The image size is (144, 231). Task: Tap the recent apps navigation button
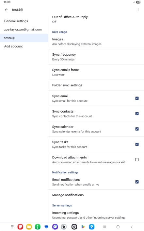click(x=104, y=227)
